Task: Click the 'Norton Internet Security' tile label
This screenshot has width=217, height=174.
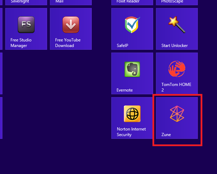Action: 131,132
